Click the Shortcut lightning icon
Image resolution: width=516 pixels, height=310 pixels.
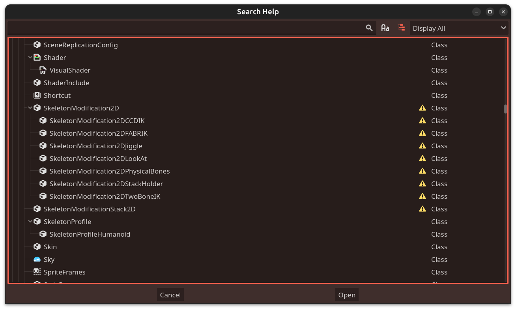[x=37, y=95]
